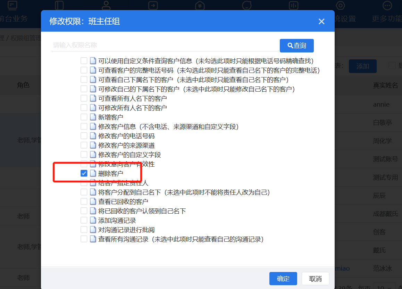Click 白敬亭 in background 真实姓名 column
The height and width of the screenshot is (289, 402).
[382, 123]
